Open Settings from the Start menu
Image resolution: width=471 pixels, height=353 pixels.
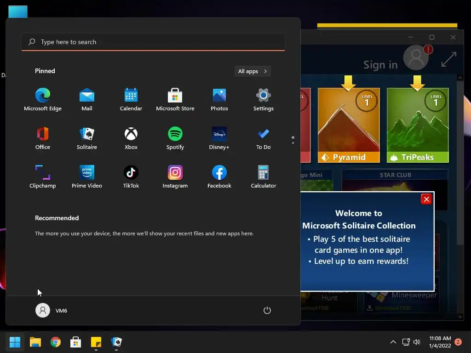[x=264, y=99]
